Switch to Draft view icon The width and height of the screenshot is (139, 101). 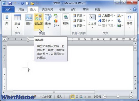(x=89, y=97)
